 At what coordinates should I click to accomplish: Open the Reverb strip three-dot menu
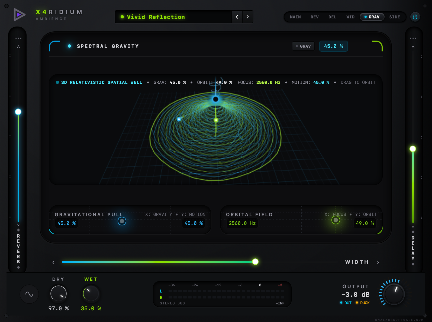(x=18, y=38)
